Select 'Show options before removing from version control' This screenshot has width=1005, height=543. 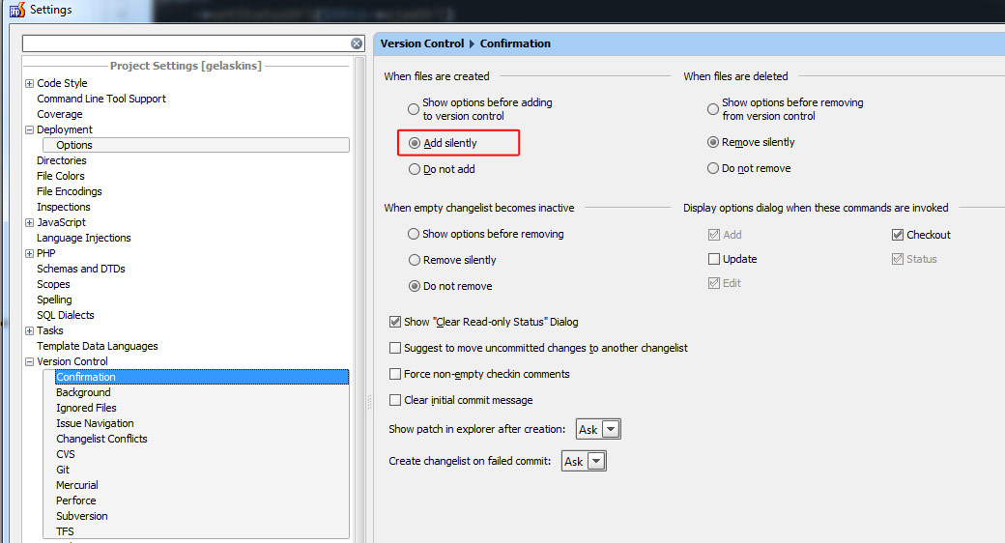tap(713, 109)
